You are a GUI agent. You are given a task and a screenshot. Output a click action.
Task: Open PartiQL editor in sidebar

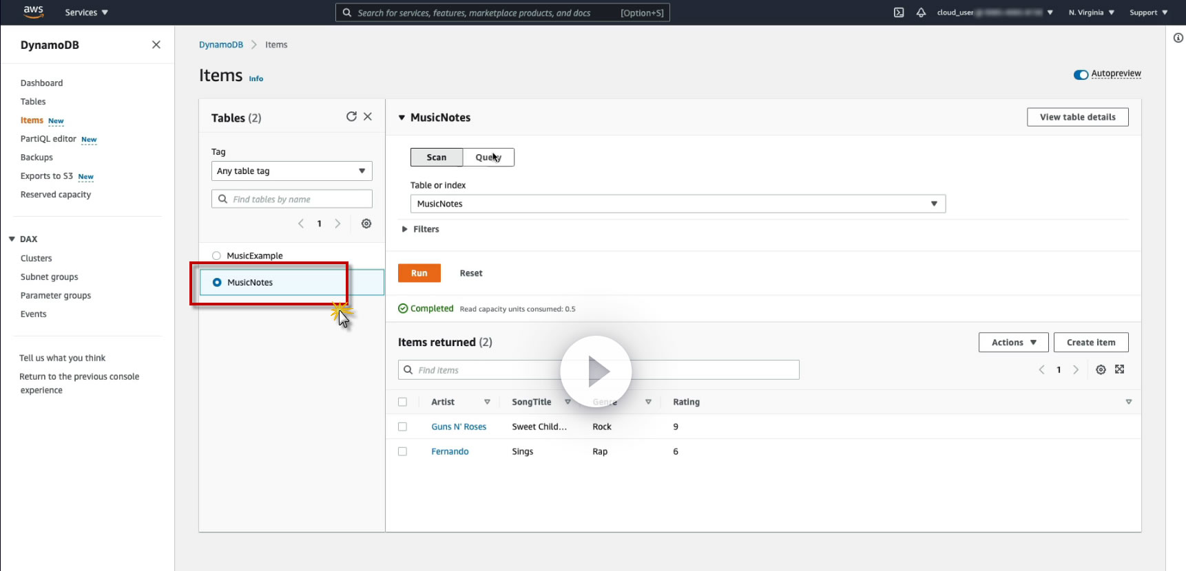pyautogui.click(x=48, y=139)
